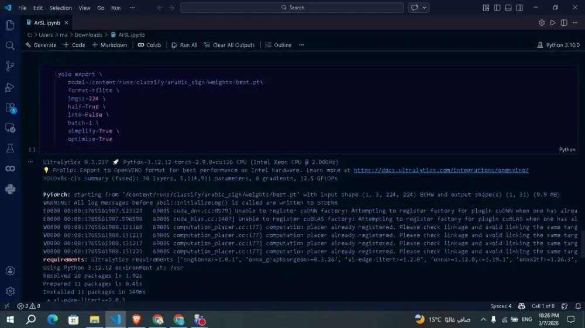
Task: Split the editor to the right
Action: (564, 23)
